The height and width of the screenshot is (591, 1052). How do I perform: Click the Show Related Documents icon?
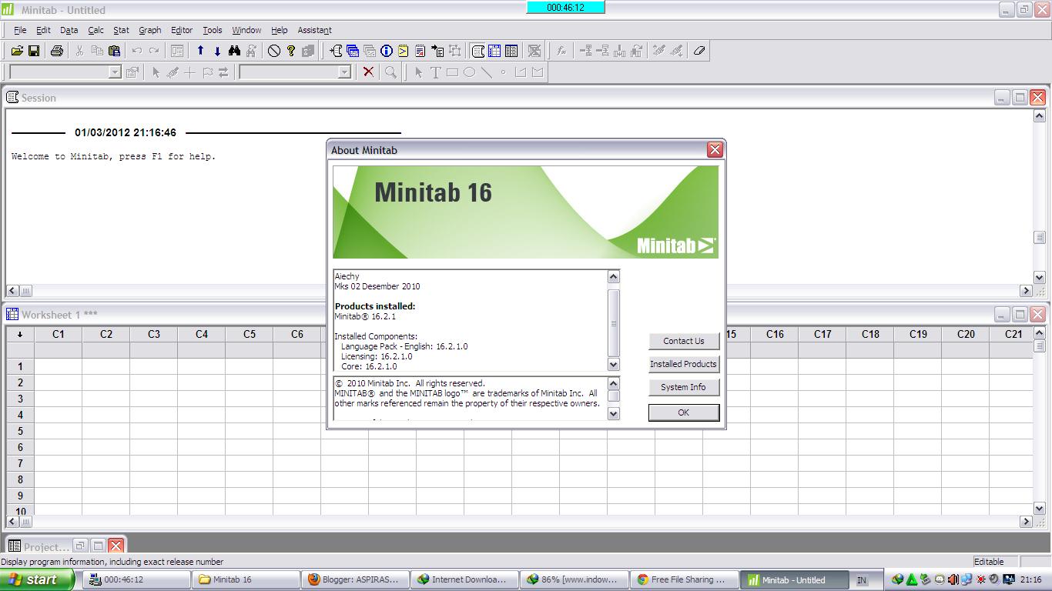[x=437, y=51]
